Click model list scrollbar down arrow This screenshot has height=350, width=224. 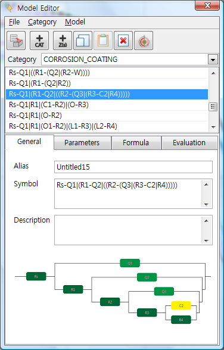(x=213, y=127)
